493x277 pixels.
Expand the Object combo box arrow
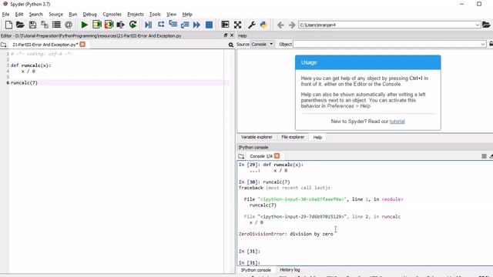pos(483,45)
